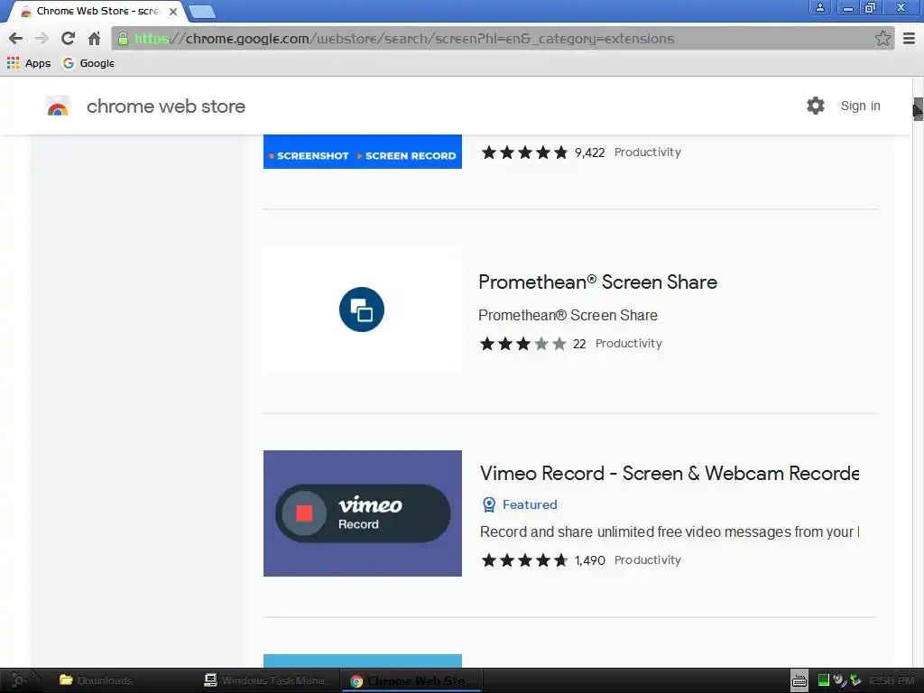Click the Sign in link

pyautogui.click(x=860, y=106)
